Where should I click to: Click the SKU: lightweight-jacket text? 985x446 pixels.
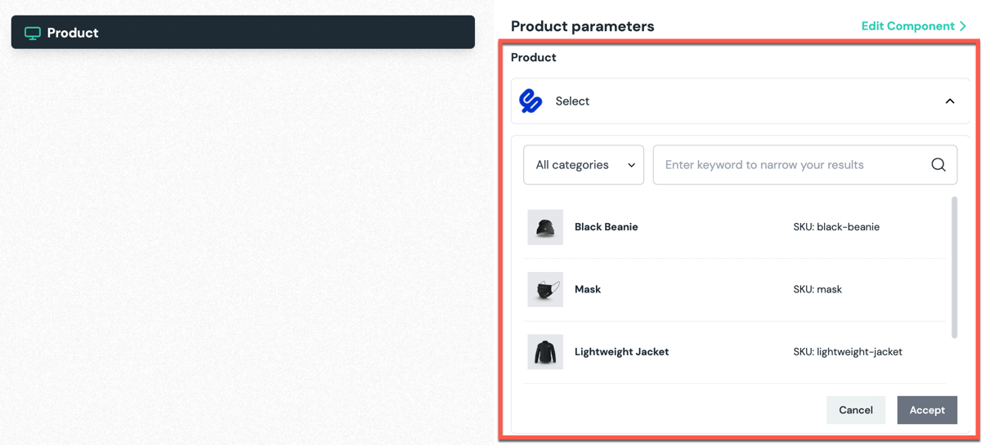point(848,352)
